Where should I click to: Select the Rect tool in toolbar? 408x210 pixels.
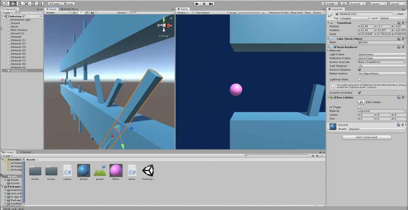33,4
